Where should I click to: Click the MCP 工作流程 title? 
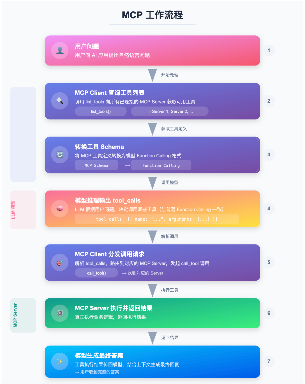click(152, 15)
